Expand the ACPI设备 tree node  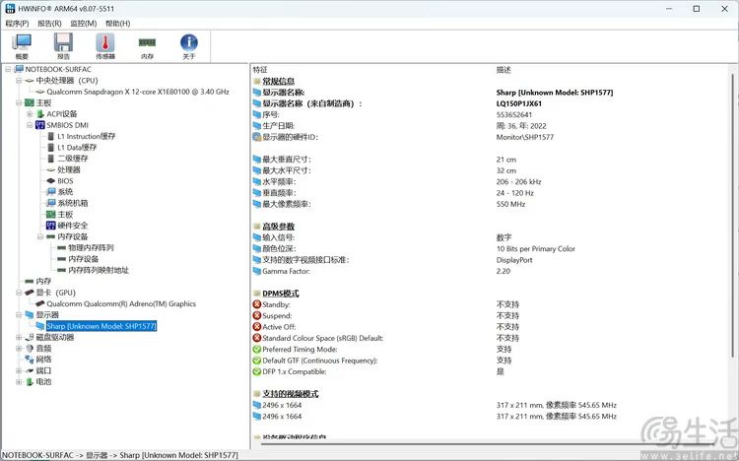coord(30,114)
